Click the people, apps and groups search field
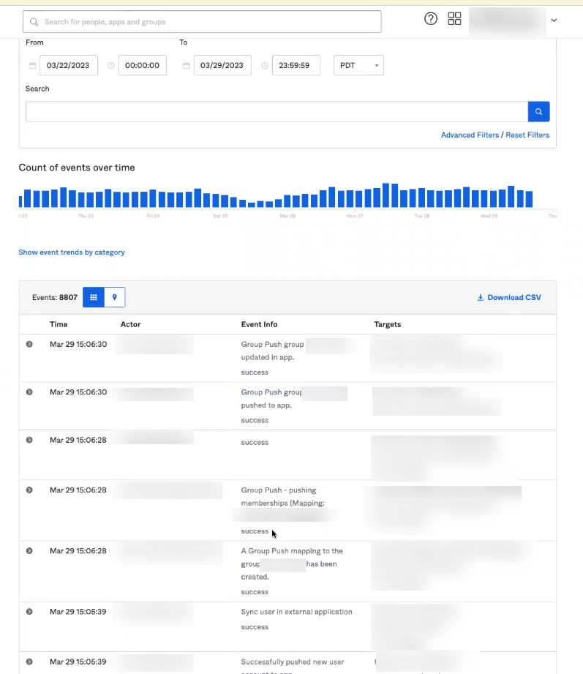This screenshot has height=674, width=583. [202, 22]
